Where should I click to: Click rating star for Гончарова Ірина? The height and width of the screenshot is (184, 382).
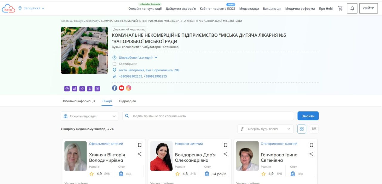pos(264,174)
